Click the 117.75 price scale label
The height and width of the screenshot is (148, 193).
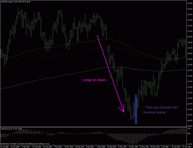coord(190,26)
